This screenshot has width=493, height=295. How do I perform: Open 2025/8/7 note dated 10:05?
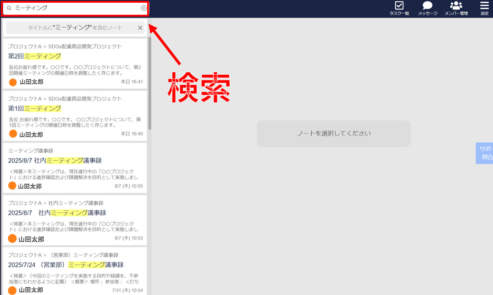click(75, 168)
